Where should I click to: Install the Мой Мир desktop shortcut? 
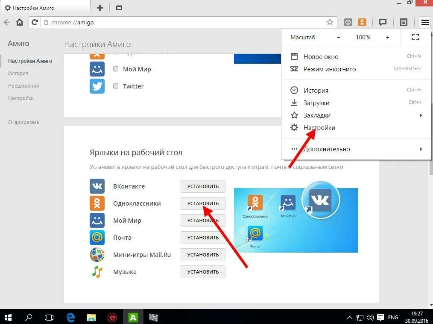coord(203,221)
